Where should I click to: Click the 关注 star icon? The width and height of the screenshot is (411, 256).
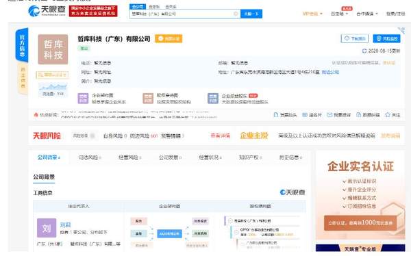tap(388, 115)
